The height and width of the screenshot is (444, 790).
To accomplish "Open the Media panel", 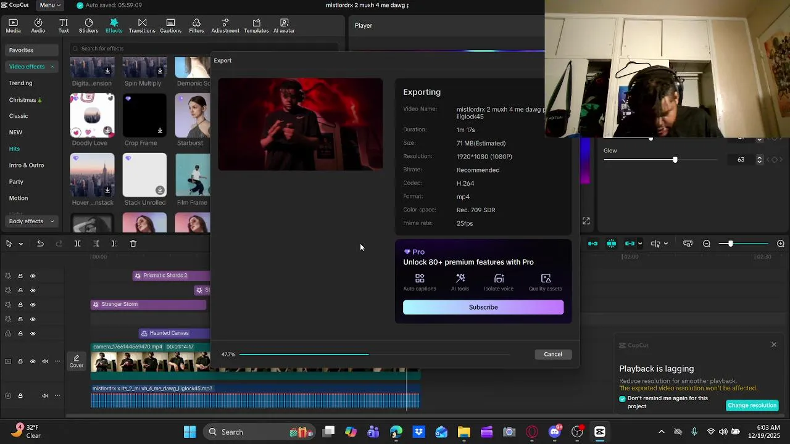I will [13, 26].
